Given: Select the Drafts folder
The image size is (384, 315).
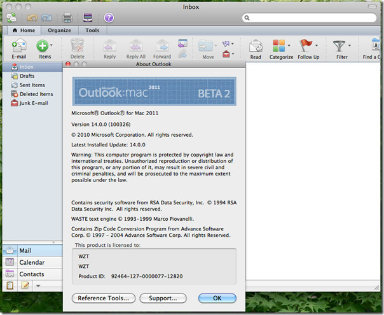Looking at the screenshot, I should pyautogui.click(x=32, y=76).
